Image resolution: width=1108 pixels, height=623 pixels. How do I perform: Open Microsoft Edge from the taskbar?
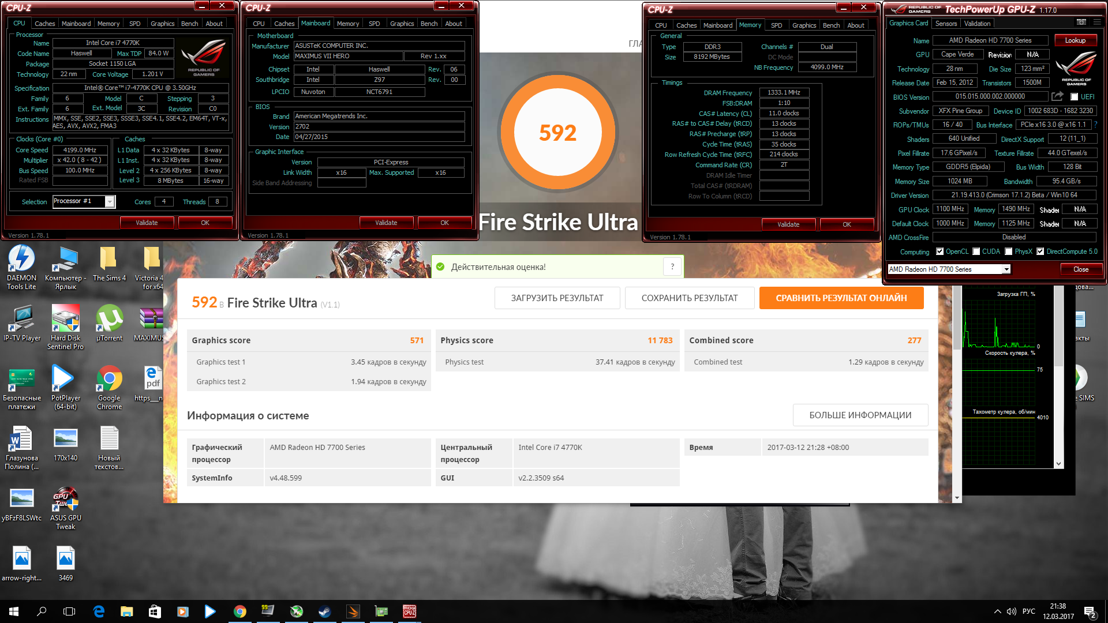point(99,611)
